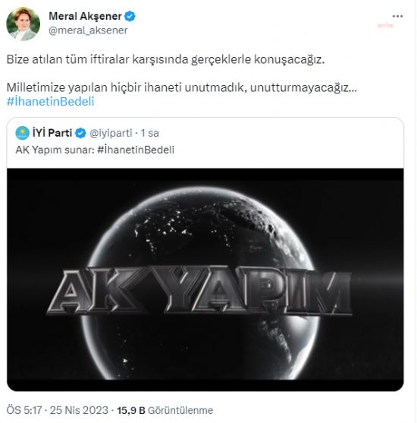
Task: Click the tweet time 'ÖS 5:17'
Action: click(x=24, y=410)
